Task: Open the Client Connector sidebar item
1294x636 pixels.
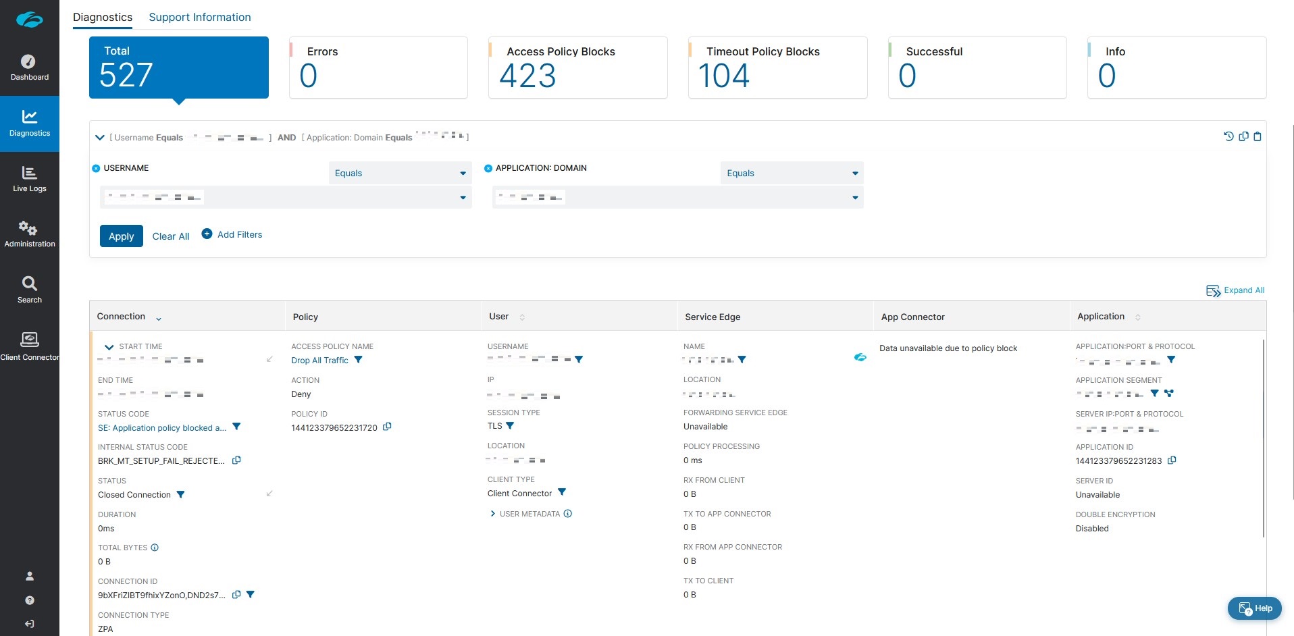Action: click(x=29, y=346)
